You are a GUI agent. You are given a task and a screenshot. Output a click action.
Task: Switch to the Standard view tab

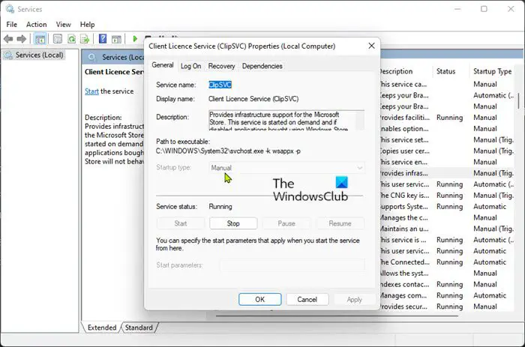(139, 328)
